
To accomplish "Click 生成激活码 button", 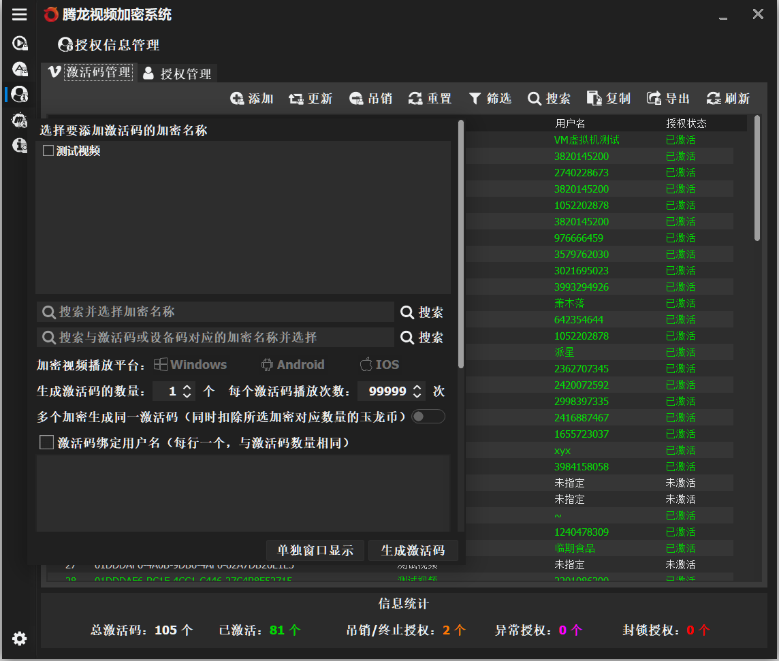I will tap(413, 550).
